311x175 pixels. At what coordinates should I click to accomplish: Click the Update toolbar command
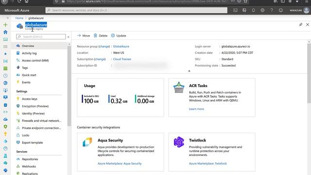[119, 35]
